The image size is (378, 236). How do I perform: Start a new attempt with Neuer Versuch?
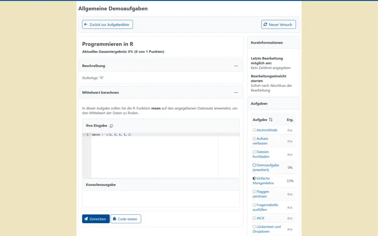[x=279, y=25]
